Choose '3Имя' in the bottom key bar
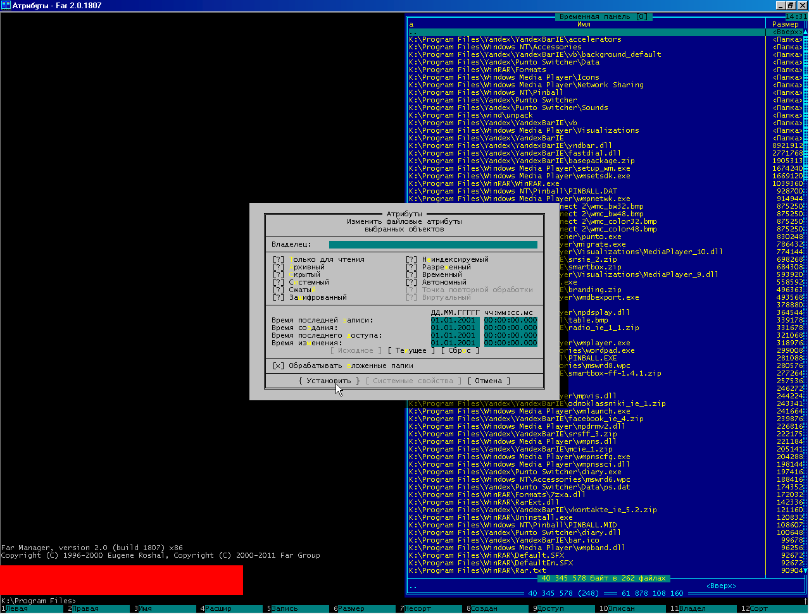The image size is (809, 614). click(145, 609)
